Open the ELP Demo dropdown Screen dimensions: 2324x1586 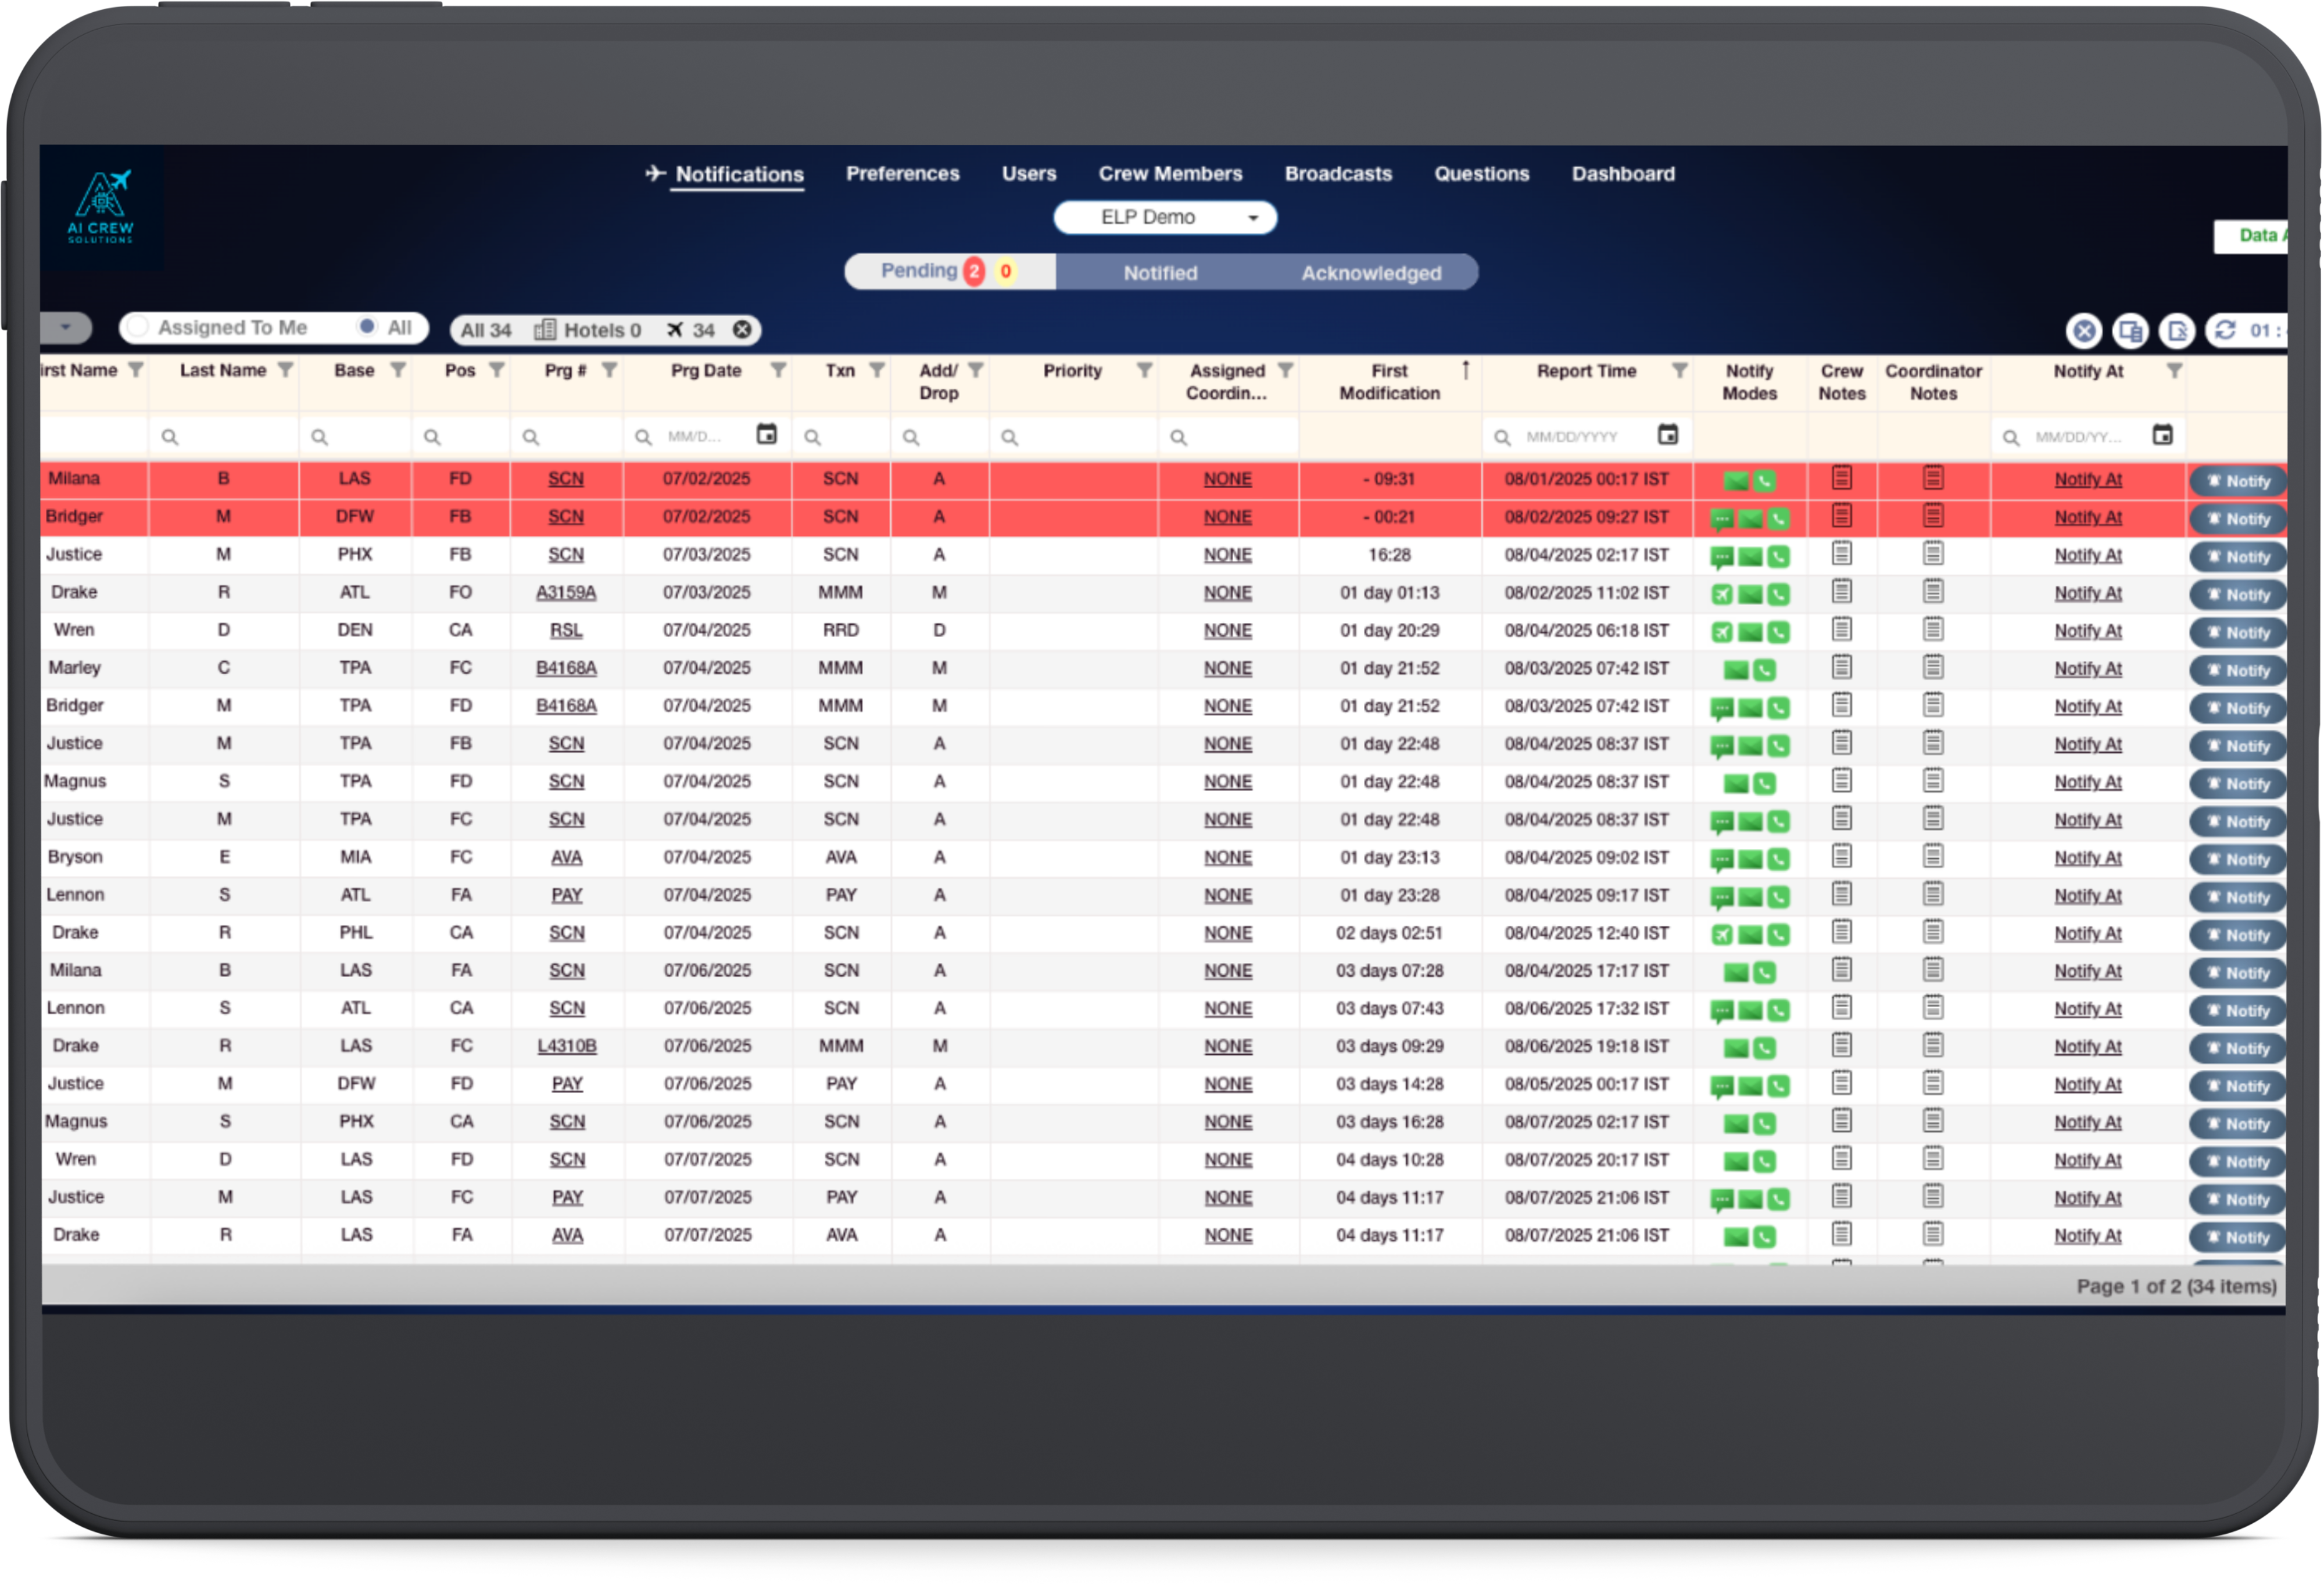(1164, 217)
